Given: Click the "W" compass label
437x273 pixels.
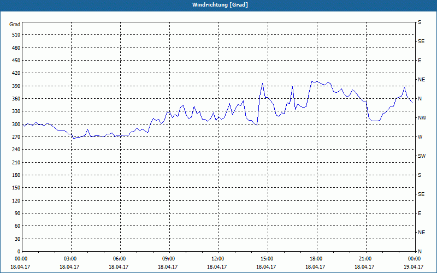Looking at the screenshot, I should point(421,137).
